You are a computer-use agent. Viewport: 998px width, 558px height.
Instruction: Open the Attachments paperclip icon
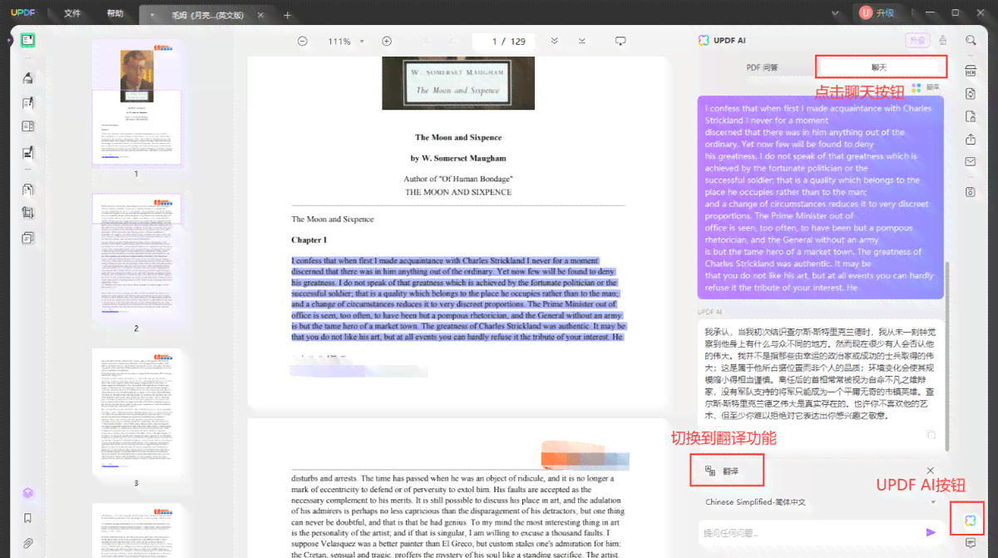click(27, 544)
